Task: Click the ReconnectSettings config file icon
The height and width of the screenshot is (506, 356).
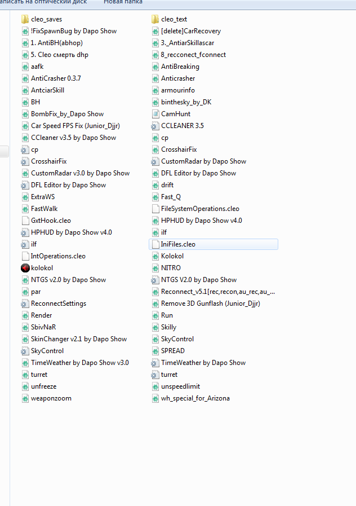Action: (25, 303)
